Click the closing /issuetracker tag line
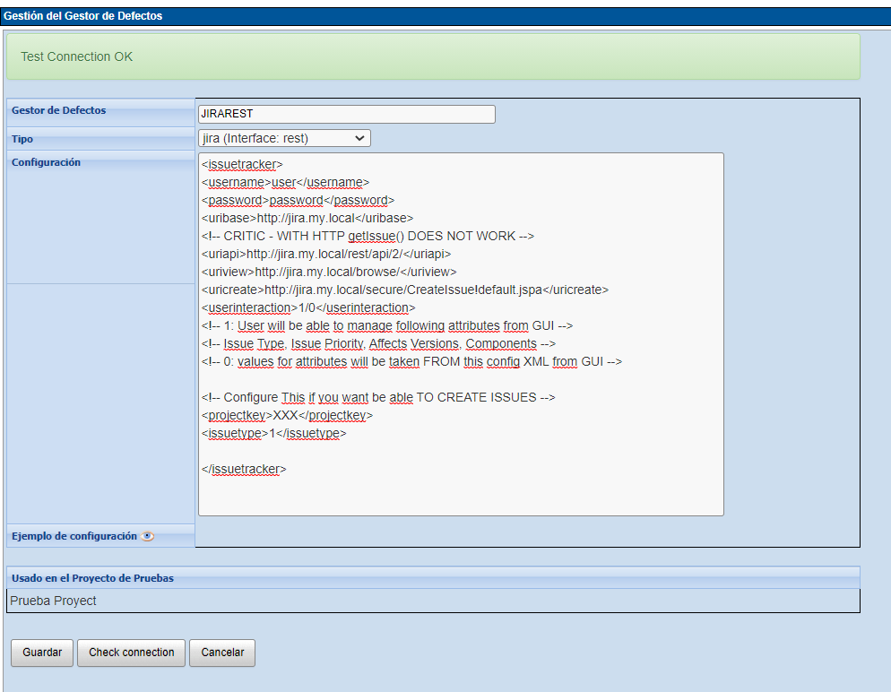The image size is (891, 692). [244, 470]
